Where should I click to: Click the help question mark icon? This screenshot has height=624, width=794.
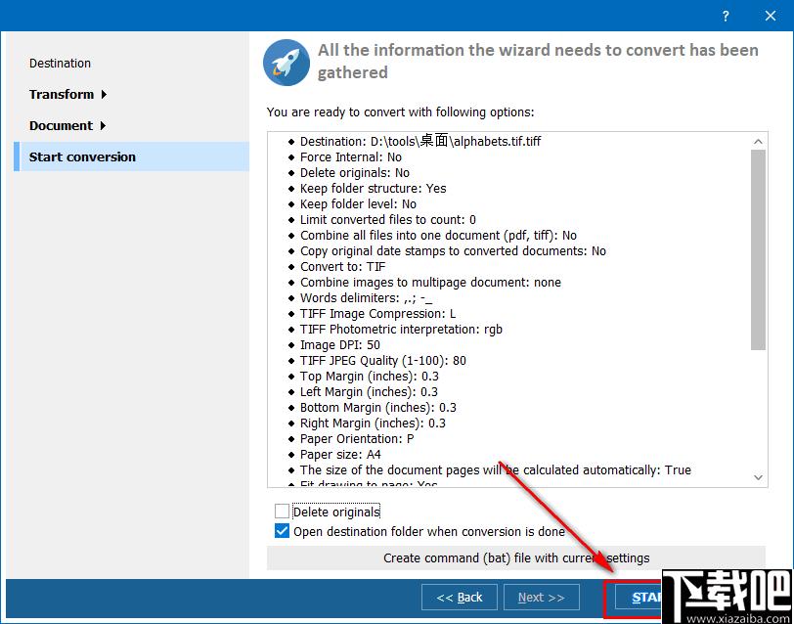coord(726,17)
